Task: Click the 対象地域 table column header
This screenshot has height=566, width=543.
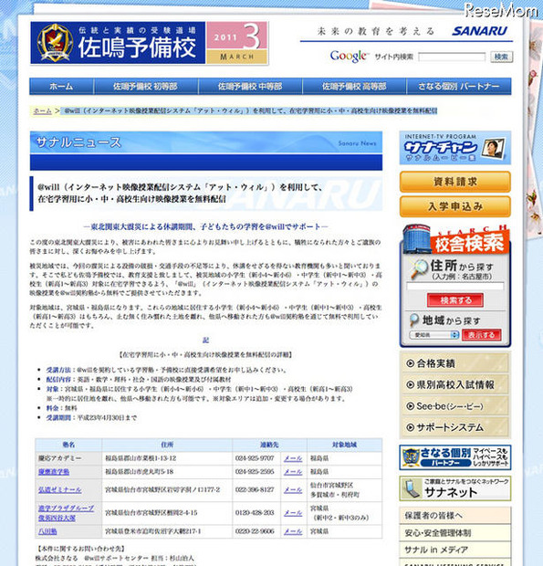Action: (345, 445)
